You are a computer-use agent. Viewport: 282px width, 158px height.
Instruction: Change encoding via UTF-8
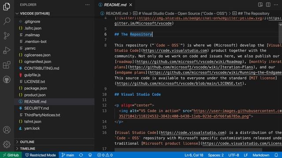(234, 155)
